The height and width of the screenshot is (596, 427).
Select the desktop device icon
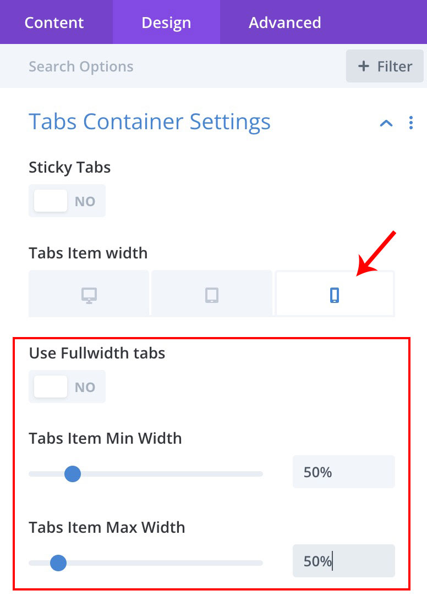click(89, 295)
